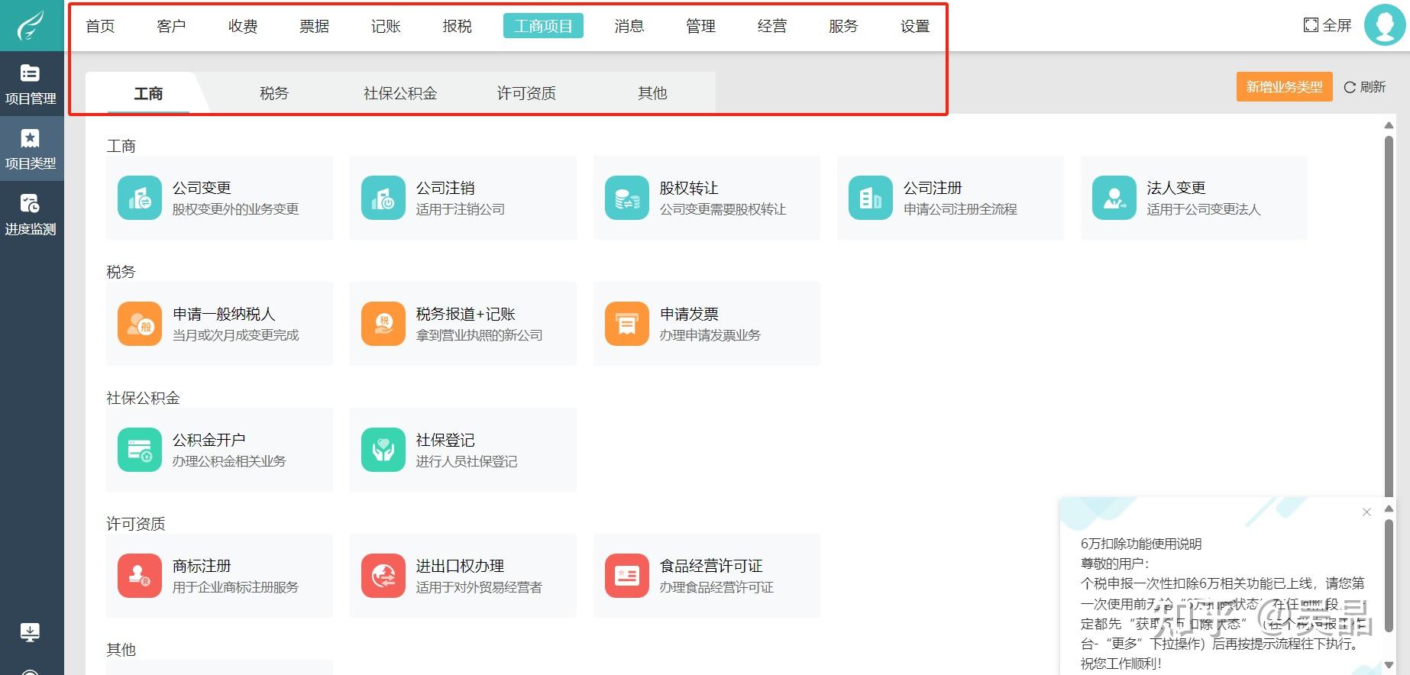Viewport: 1410px width, 675px height.
Task: Open the 税务报道+记账 card icon
Action: [383, 324]
